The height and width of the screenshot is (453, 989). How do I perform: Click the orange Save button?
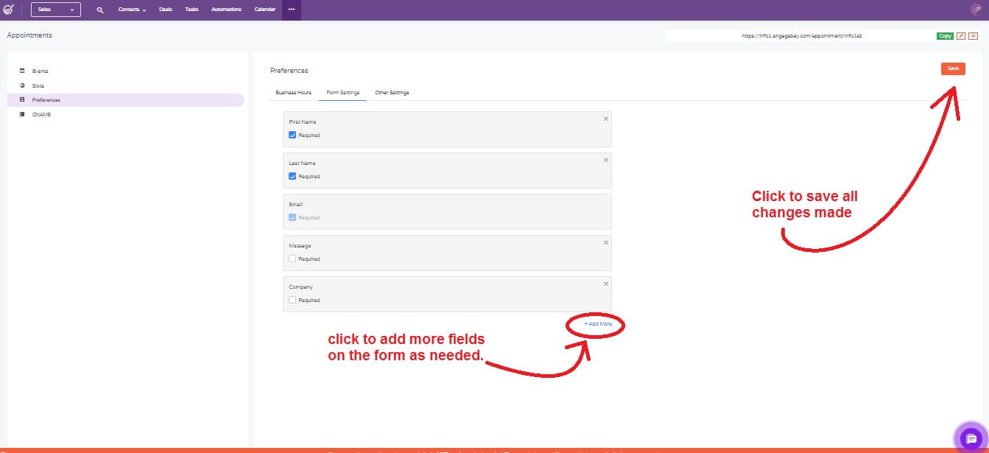click(x=953, y=69)
